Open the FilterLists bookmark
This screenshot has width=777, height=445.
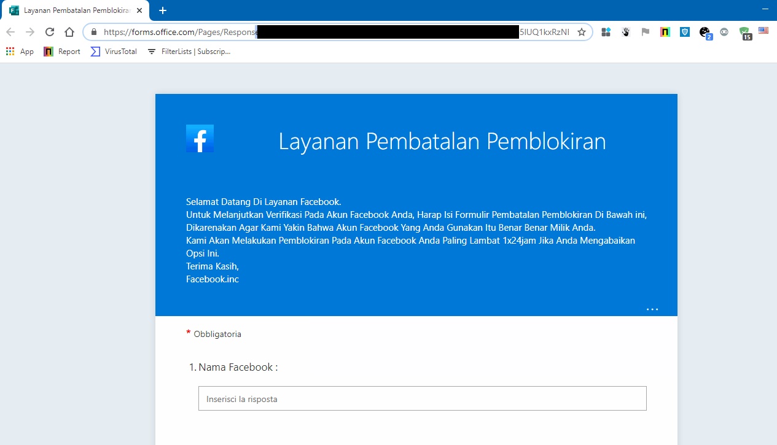pyautogui.click(x=189, y=52)
